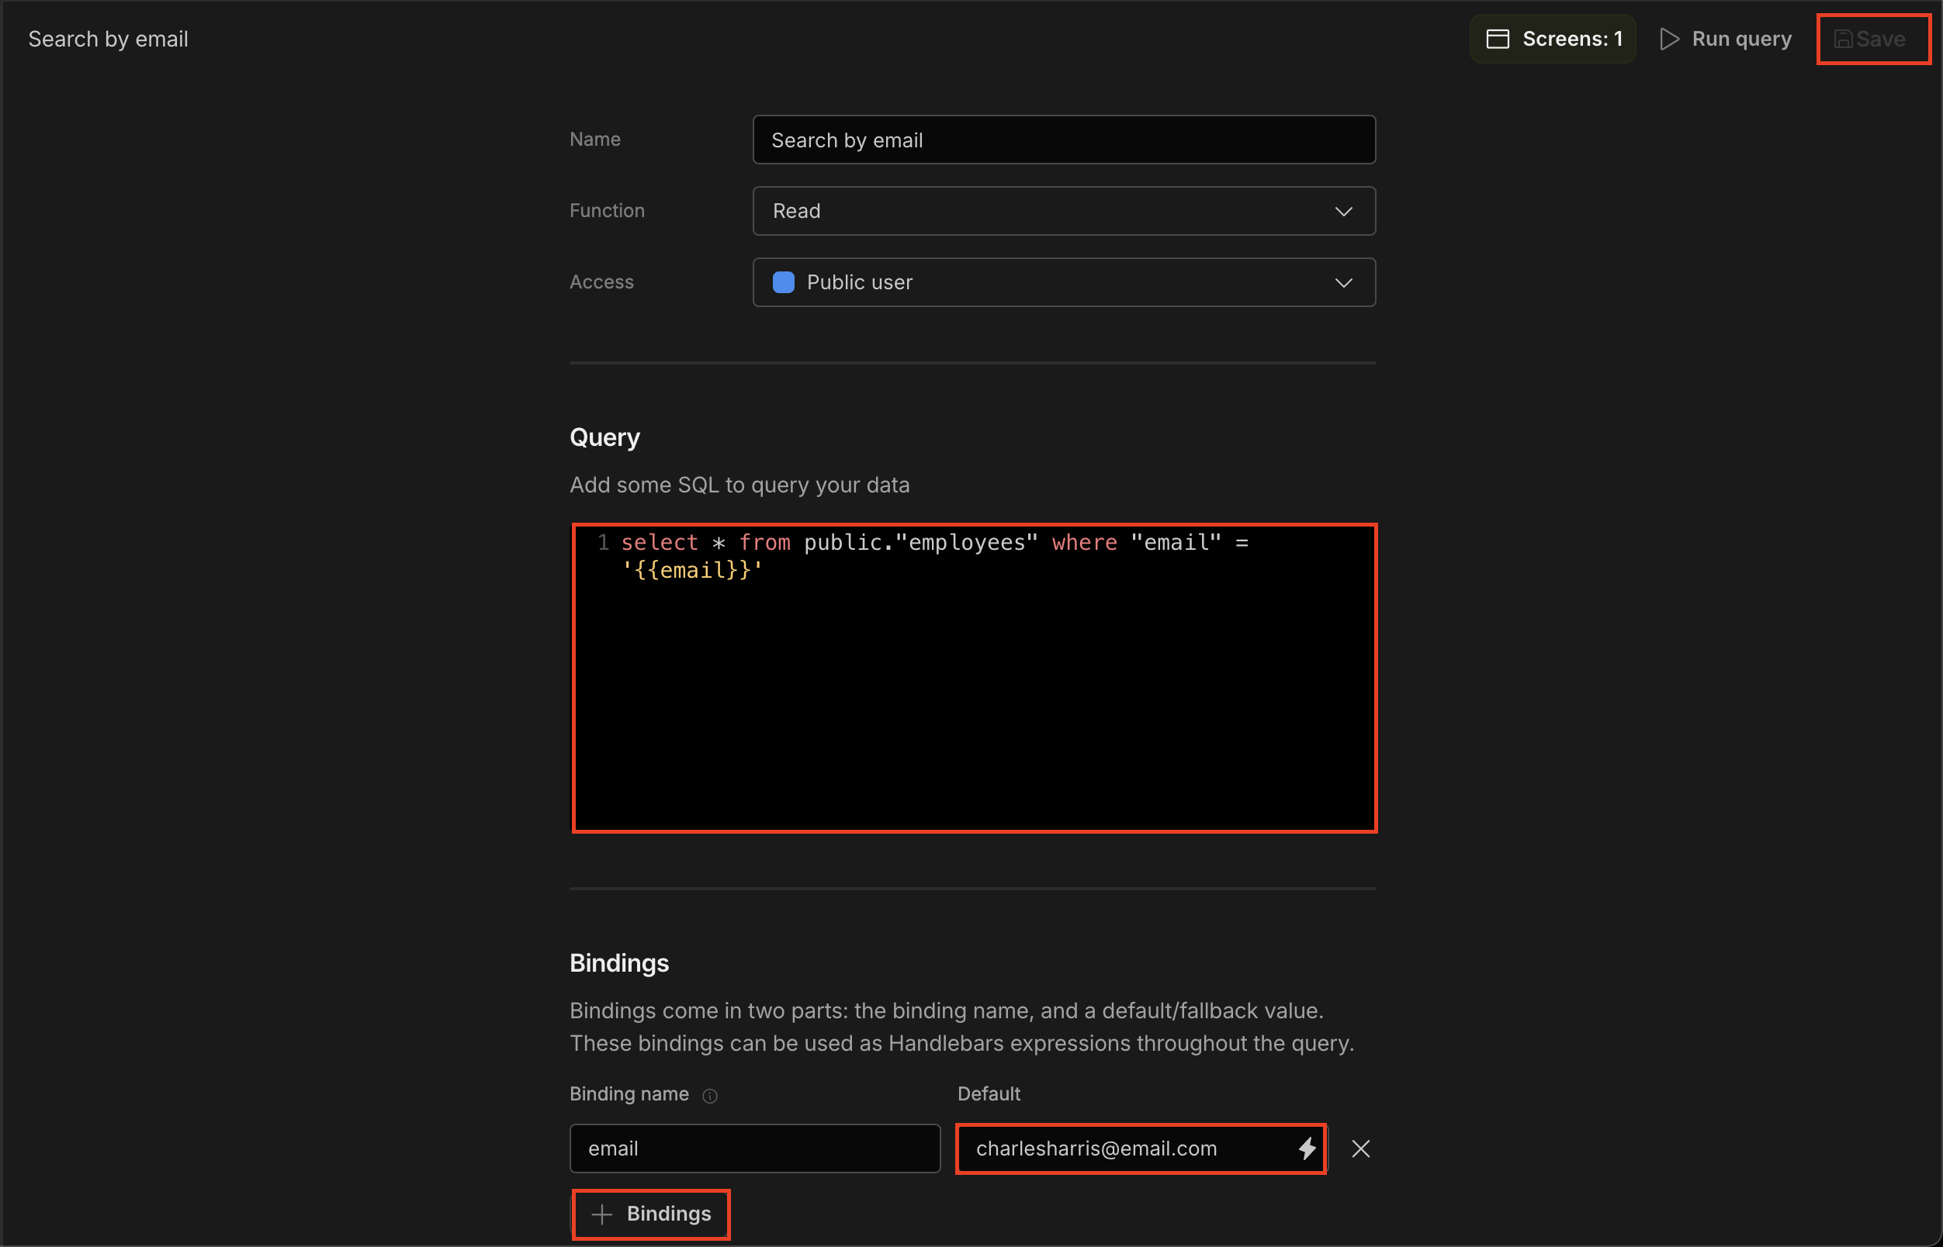Click the 'Add some SQL to query your data' text
Screen dimensions: 1943x1247
coord(739,485)
